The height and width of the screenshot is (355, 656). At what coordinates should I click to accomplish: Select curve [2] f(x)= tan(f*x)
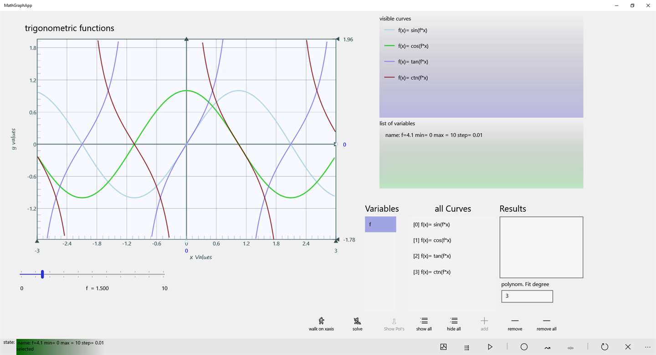(432, 256)
